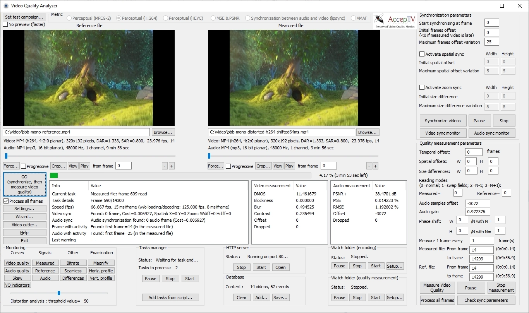Click Force for the reference file

tap(11, 166)
